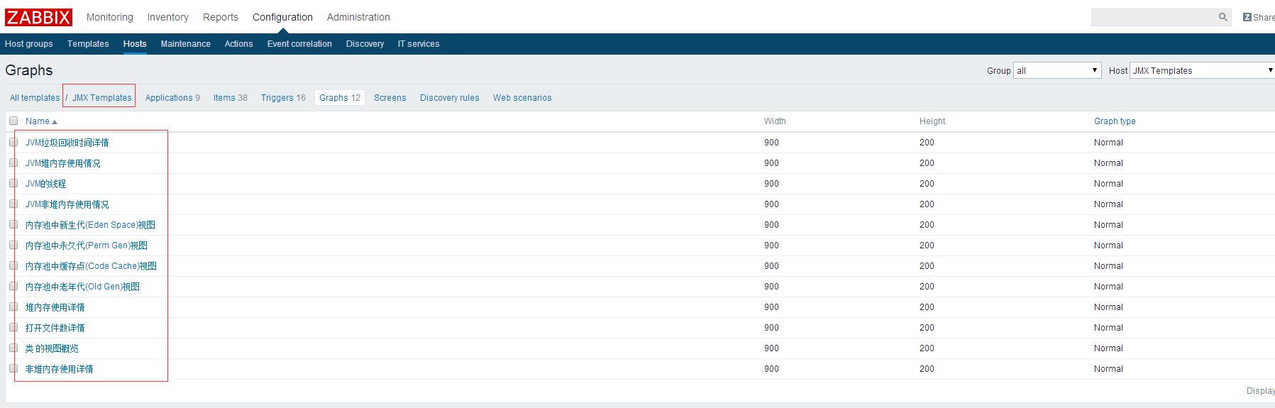This screenshot has height=408, width=1275.
Task: Go to Event correlation submenu
Action: [299, 44]
